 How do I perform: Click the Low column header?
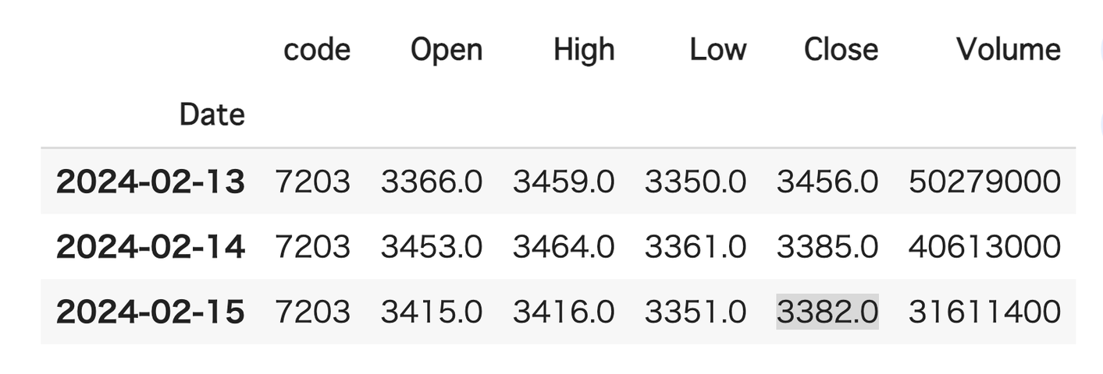coord(717,50)
